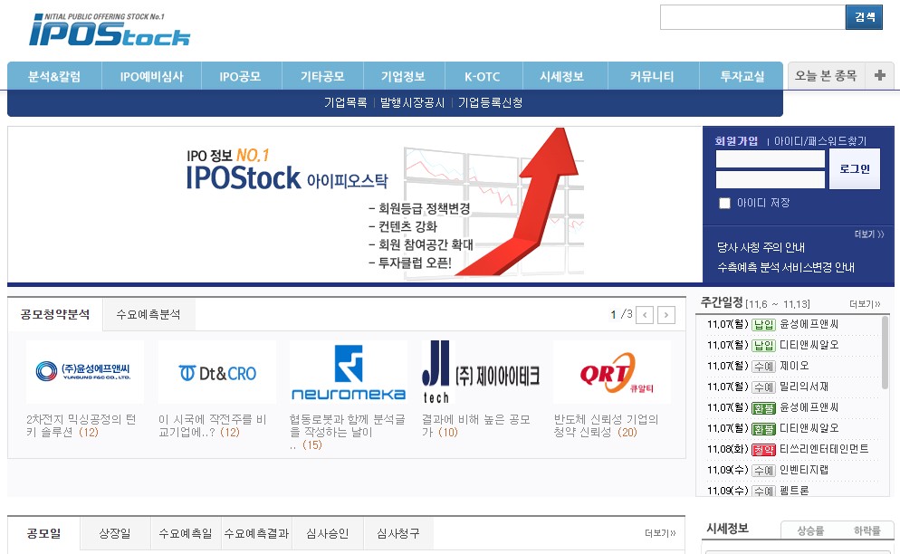Open the 당사 사칭 주의 안내 notice
Viewport: 900px width, 554px height.
pos(761,247)
